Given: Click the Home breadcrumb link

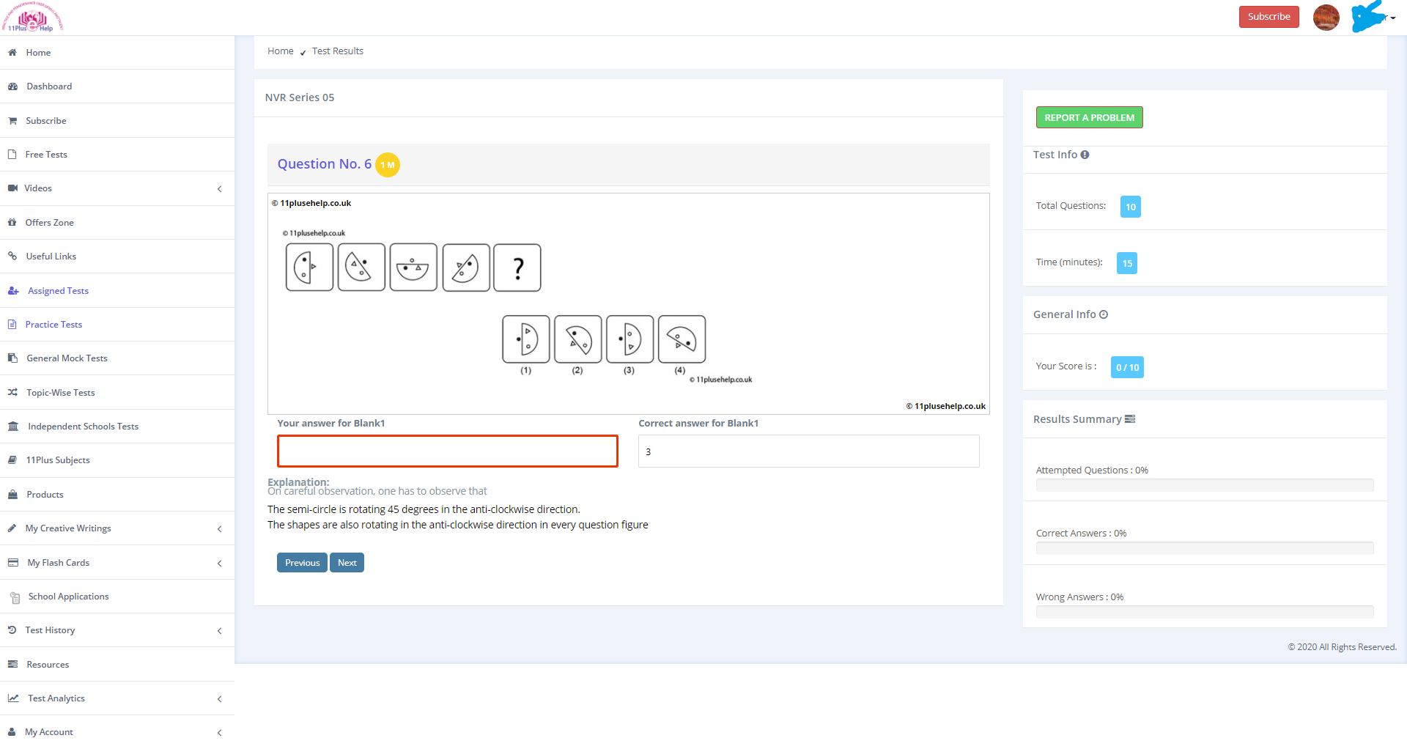Looking at the screenshot, I should point(280,51).
